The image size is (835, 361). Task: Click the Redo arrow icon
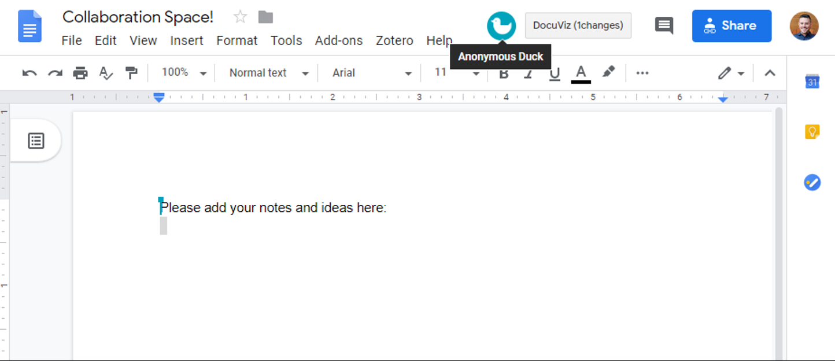pos(55,73)
